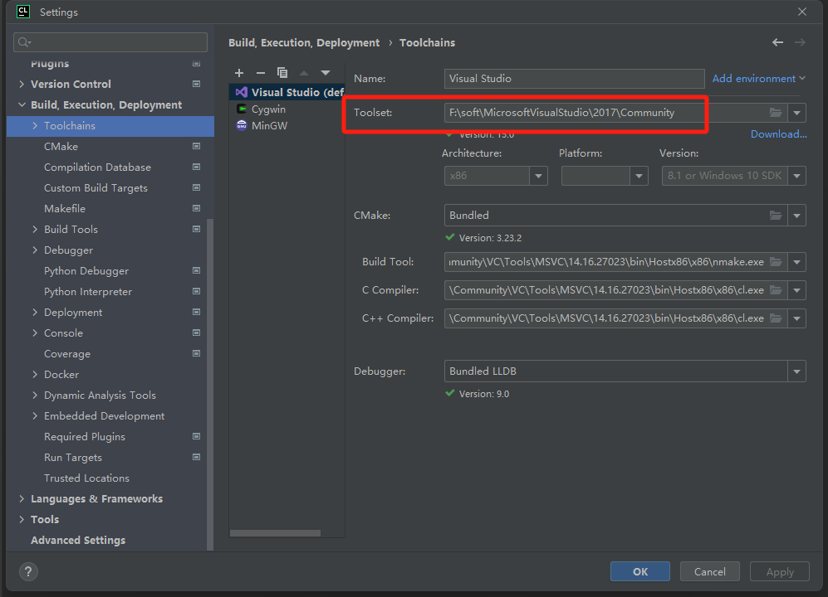Open Embedded Development settings
828x597 pixels.
coord(104,415)
